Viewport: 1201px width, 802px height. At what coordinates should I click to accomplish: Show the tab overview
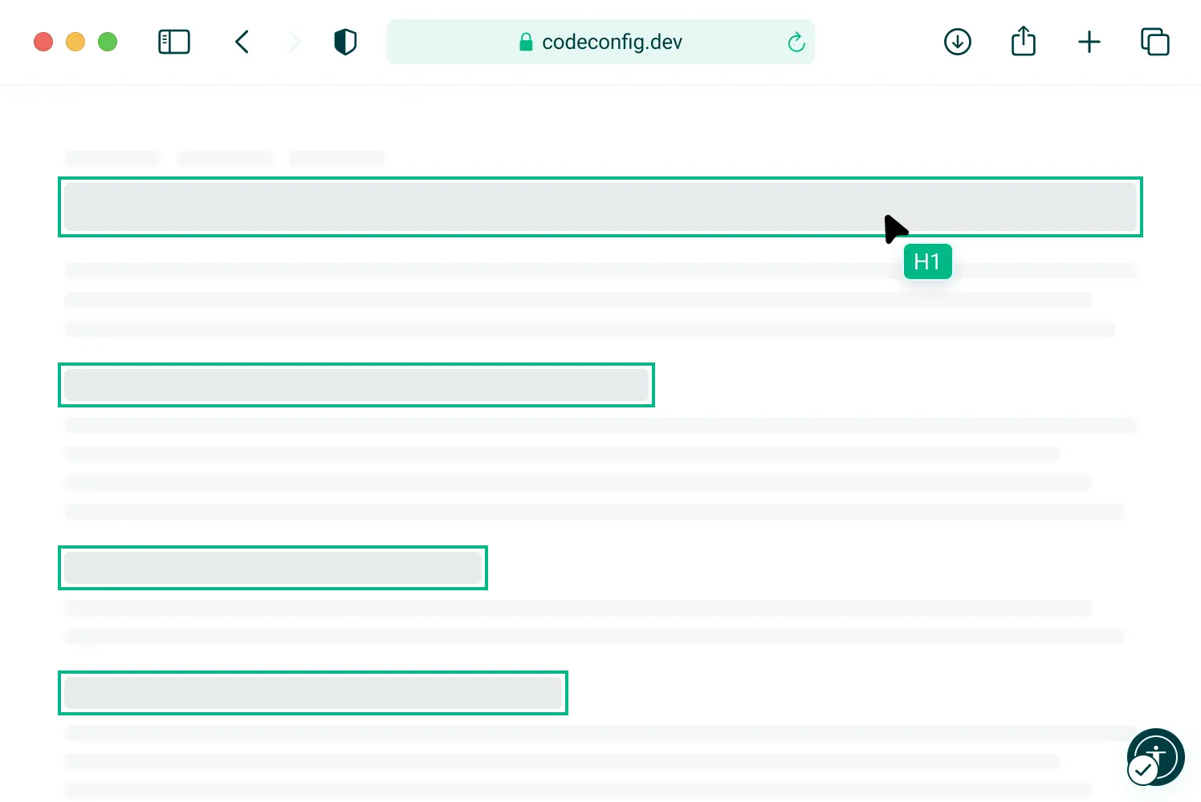pos(1155,42)
